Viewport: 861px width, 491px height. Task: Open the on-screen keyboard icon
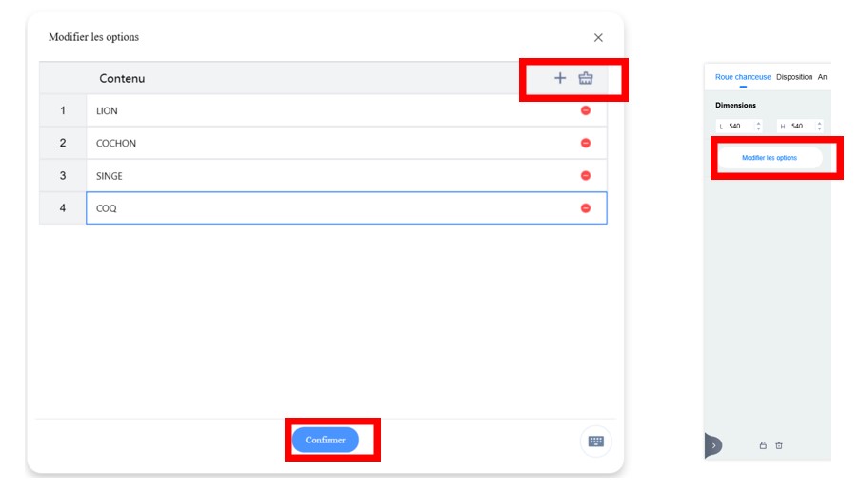coord(596,442)
